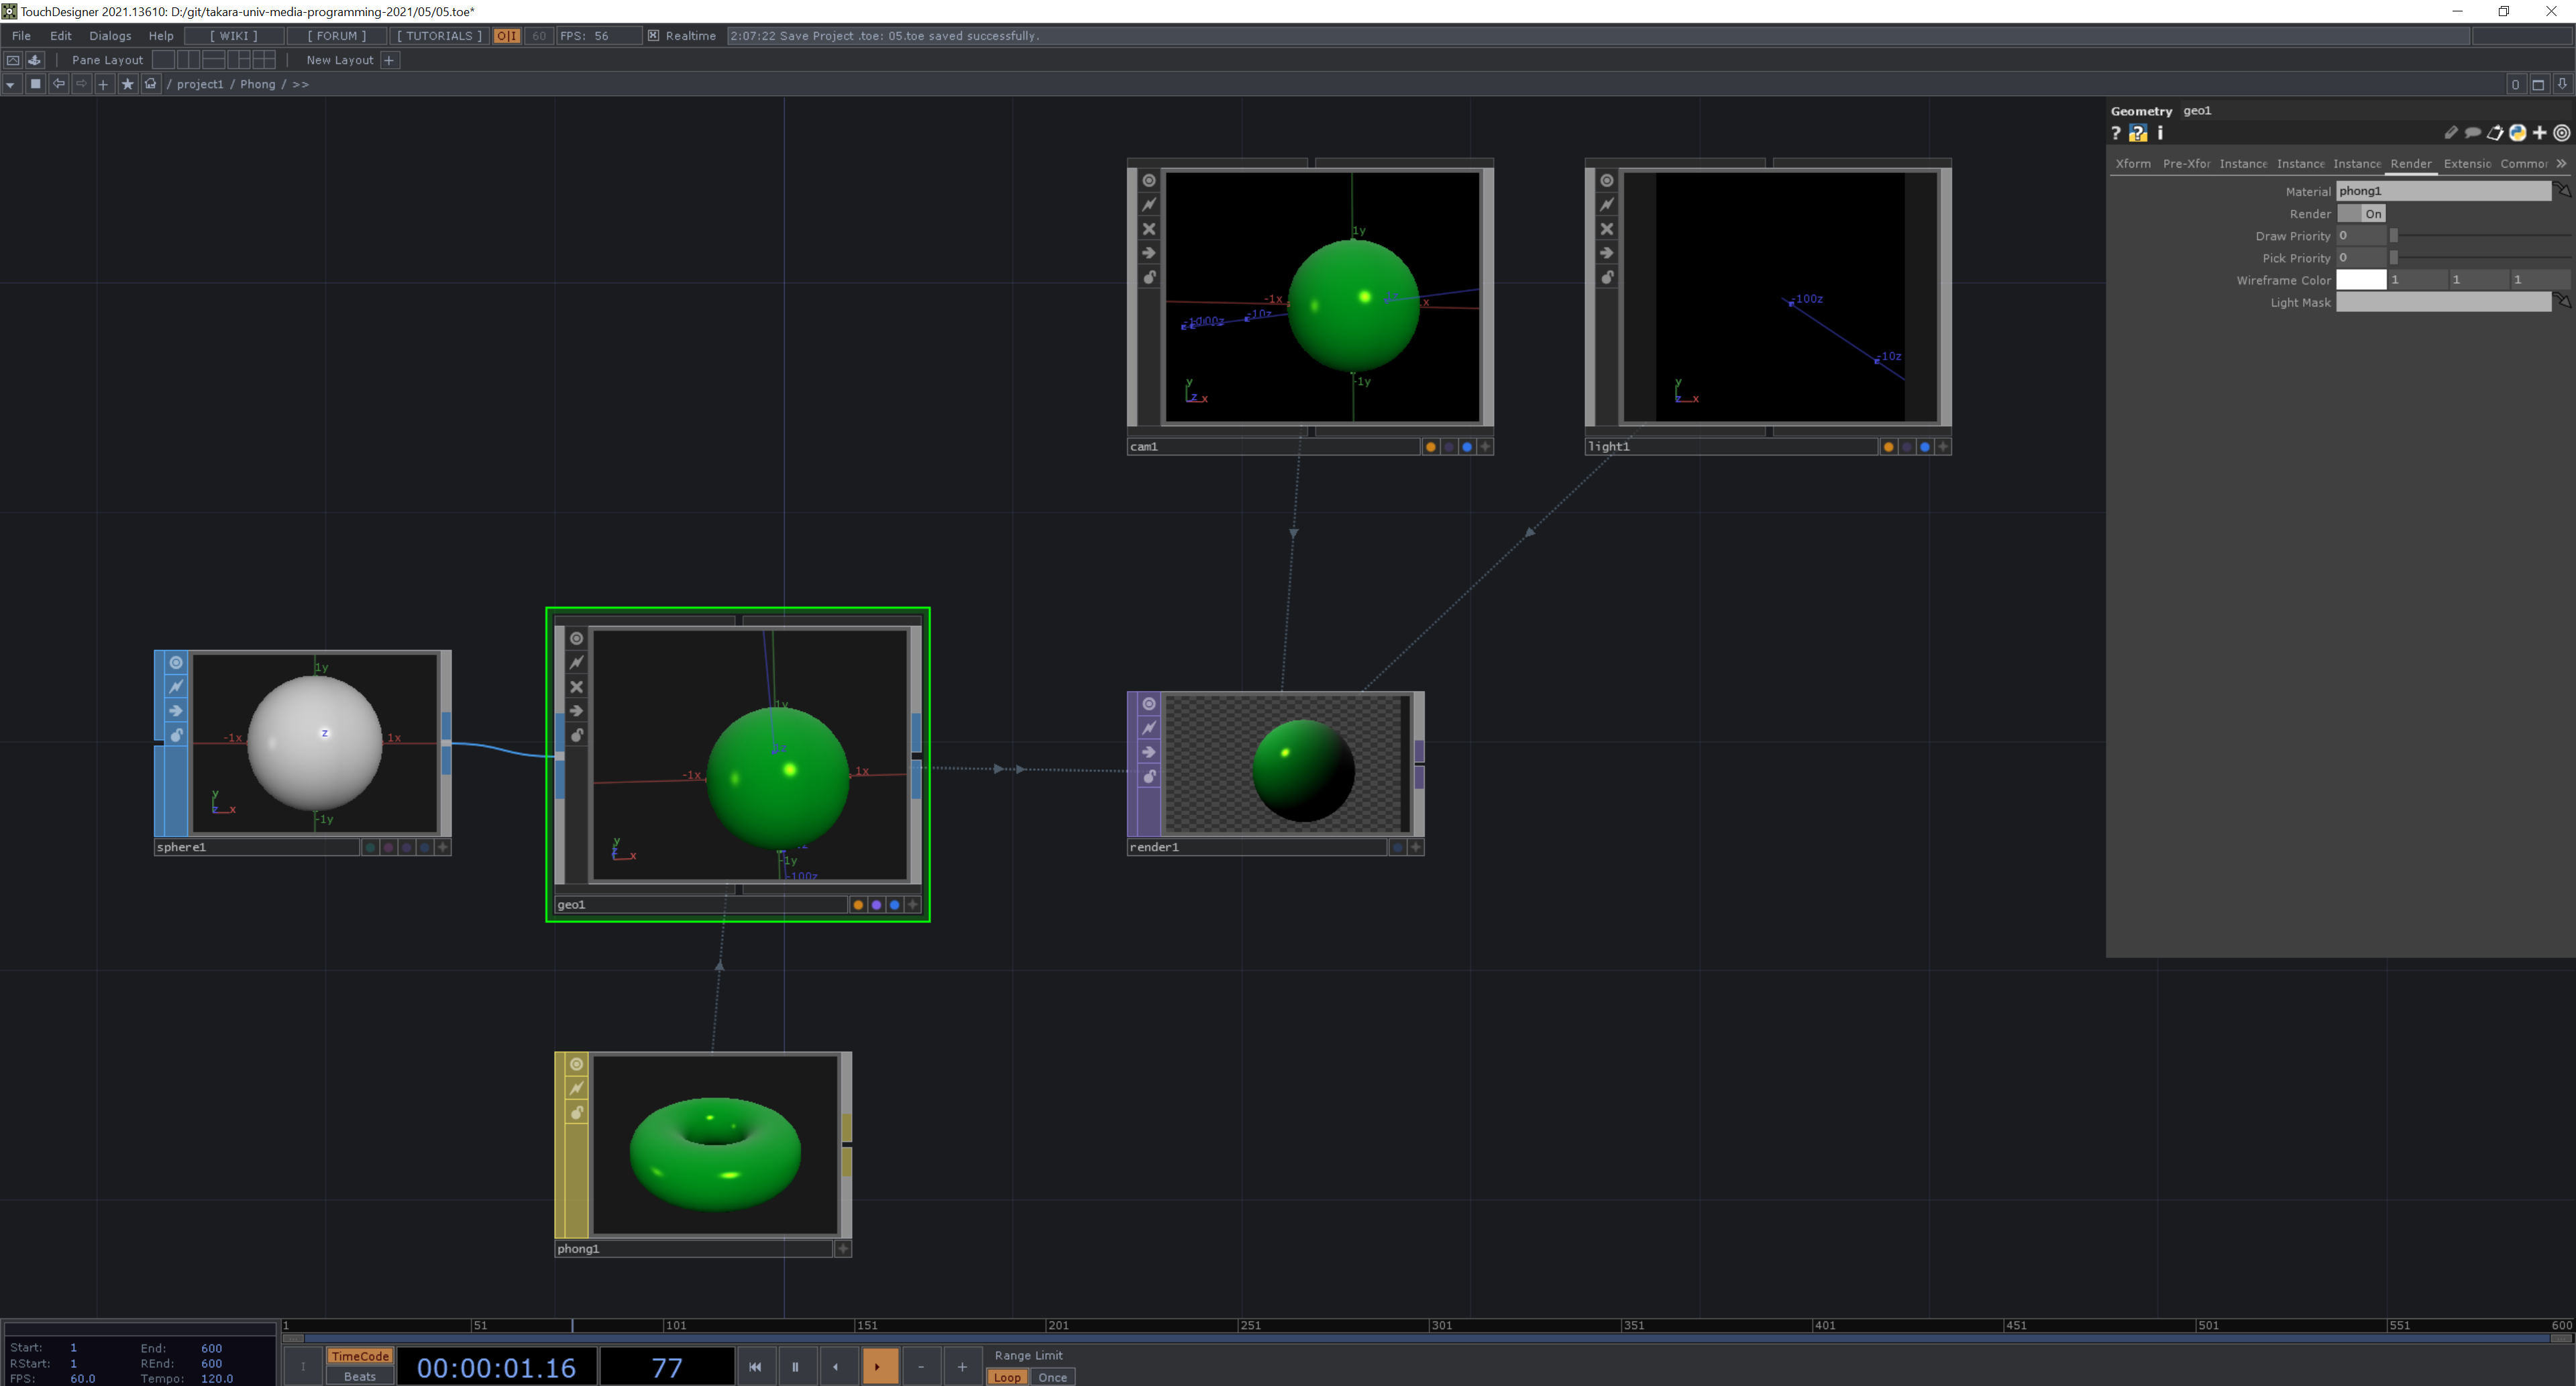The width and height of the screenshot is (2576, 1386).
Task: Click the white Wireframe Color swatch
Action: coord(2360,280)
